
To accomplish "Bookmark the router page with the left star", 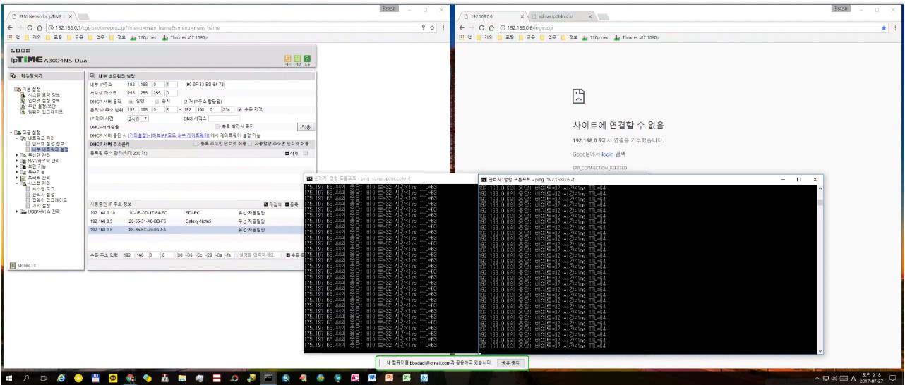I will [432, 28].
